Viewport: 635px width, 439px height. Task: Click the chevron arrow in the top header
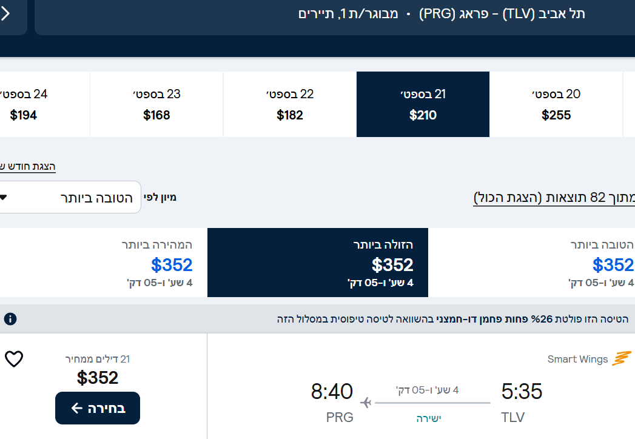[x=6, y=13]
